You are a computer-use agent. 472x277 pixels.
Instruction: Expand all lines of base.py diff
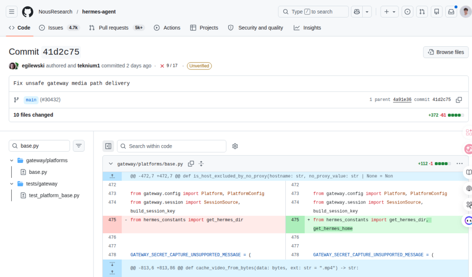(x=201, y=164)
